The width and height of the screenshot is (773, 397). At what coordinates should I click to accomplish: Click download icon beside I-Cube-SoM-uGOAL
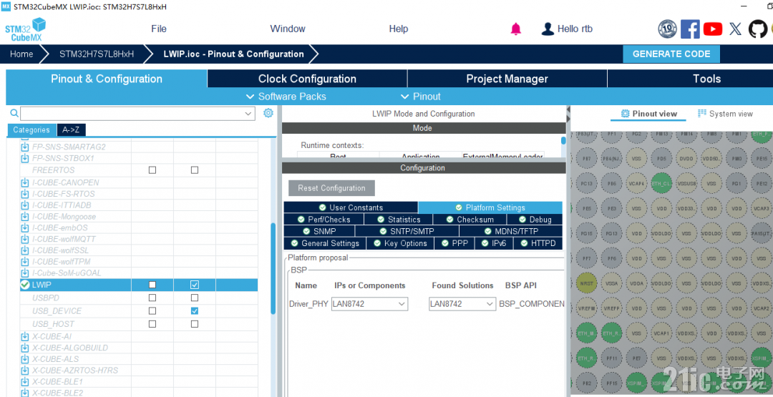coord(24,273)
